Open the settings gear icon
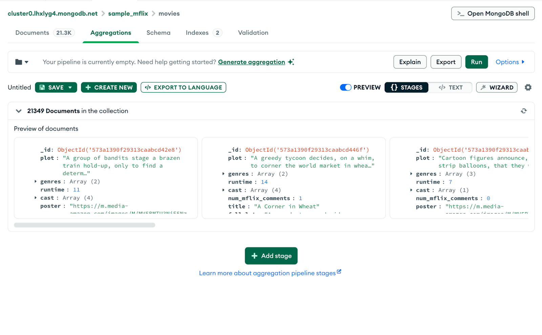Viewport: 542px width, 335px height. pos(528,87)
